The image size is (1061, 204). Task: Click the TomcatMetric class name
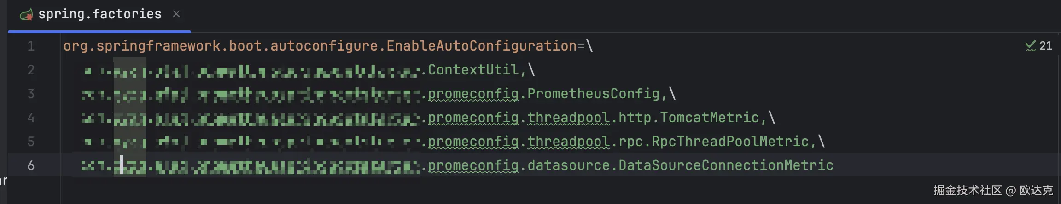(x=710, y=118)
